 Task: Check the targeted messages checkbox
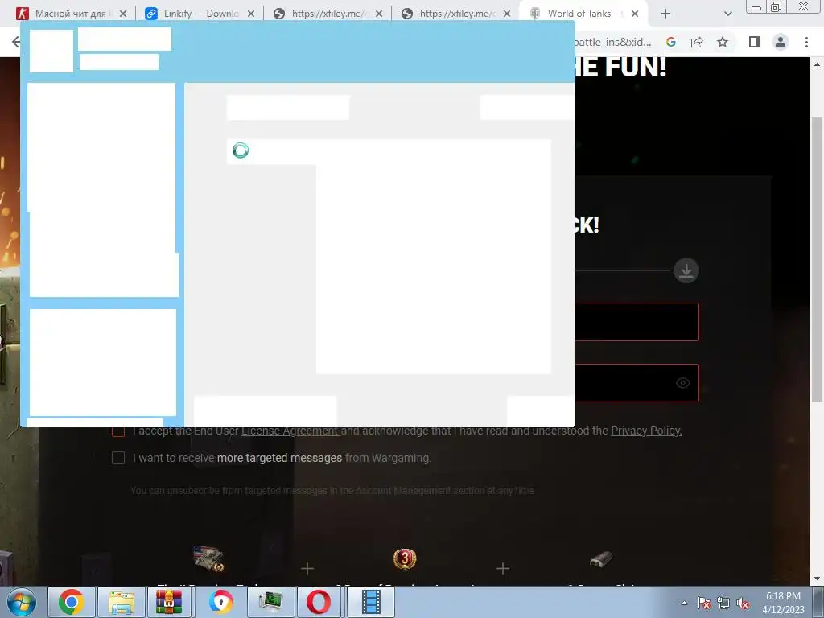pyautogui.click(x=118, y=458)
